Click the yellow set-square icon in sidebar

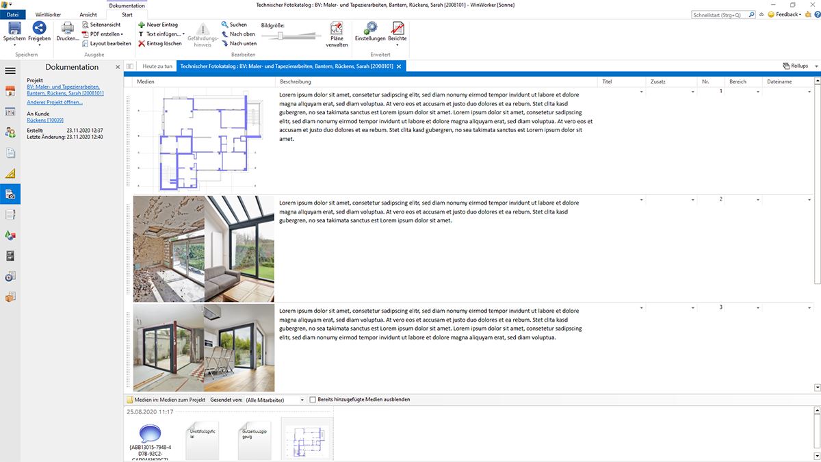(10, 173)
